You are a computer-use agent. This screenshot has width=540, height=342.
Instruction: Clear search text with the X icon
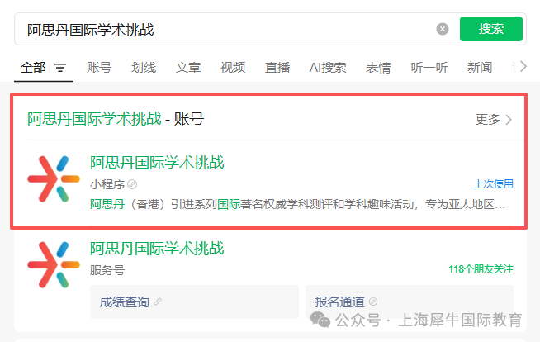pos(443,29)
